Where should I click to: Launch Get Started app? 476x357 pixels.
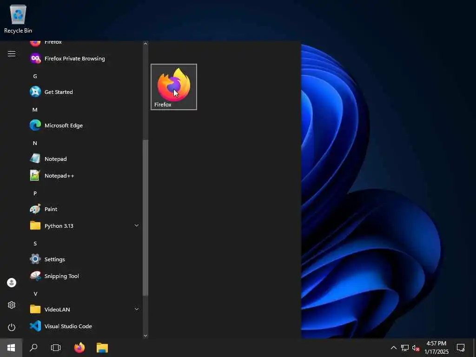click(84, 92)
